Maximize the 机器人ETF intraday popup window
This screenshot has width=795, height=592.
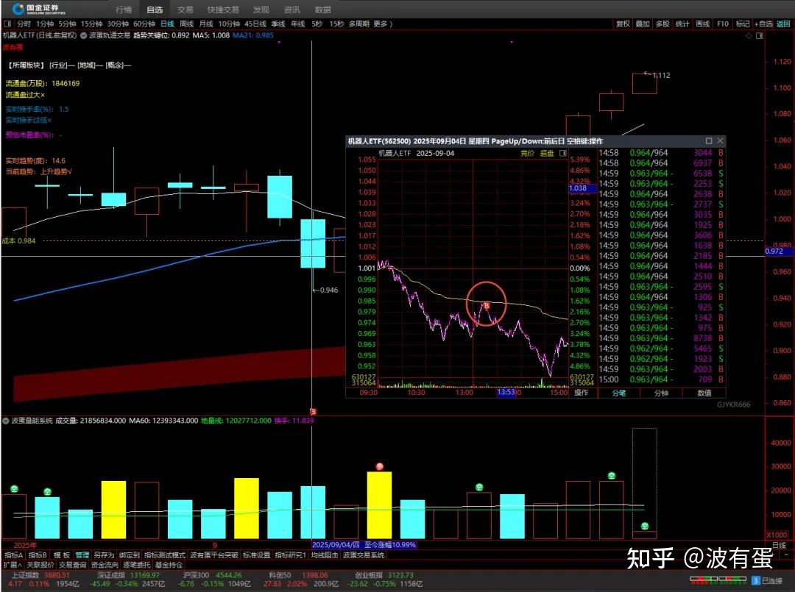pyautogui.click(x=709, y=140)
